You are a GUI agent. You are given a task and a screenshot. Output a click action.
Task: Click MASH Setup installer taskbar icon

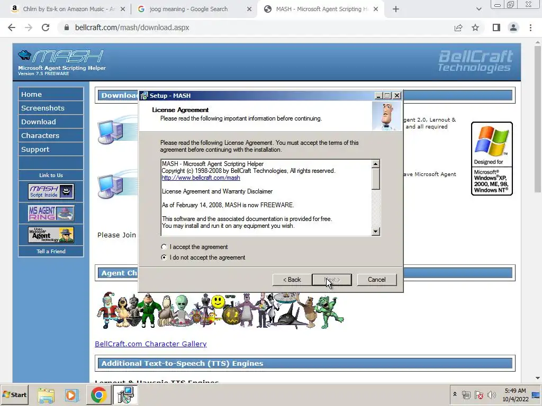tap(125, 395)
